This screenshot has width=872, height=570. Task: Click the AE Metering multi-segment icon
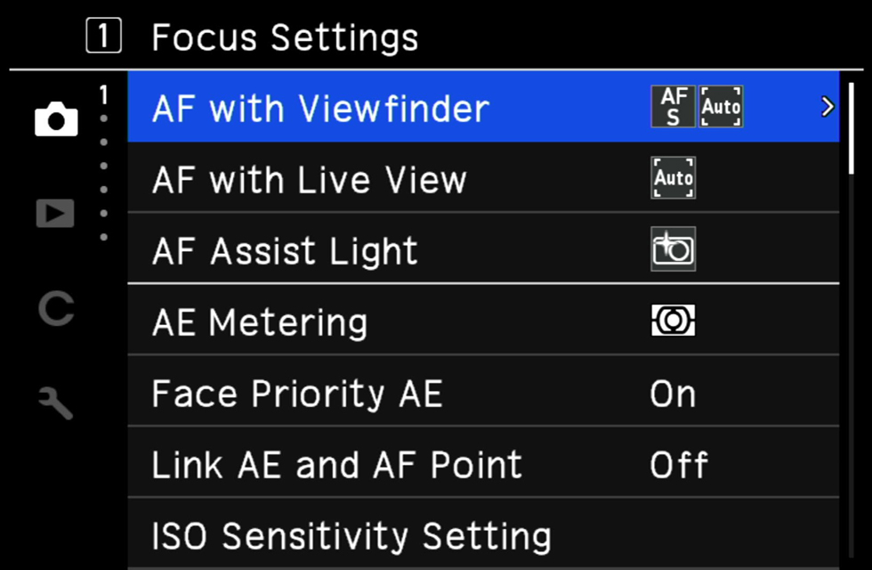(x=673, y=320)
